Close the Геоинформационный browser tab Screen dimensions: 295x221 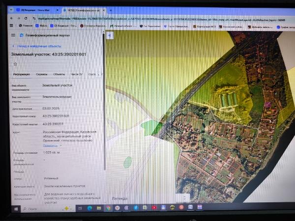(104, 10)
